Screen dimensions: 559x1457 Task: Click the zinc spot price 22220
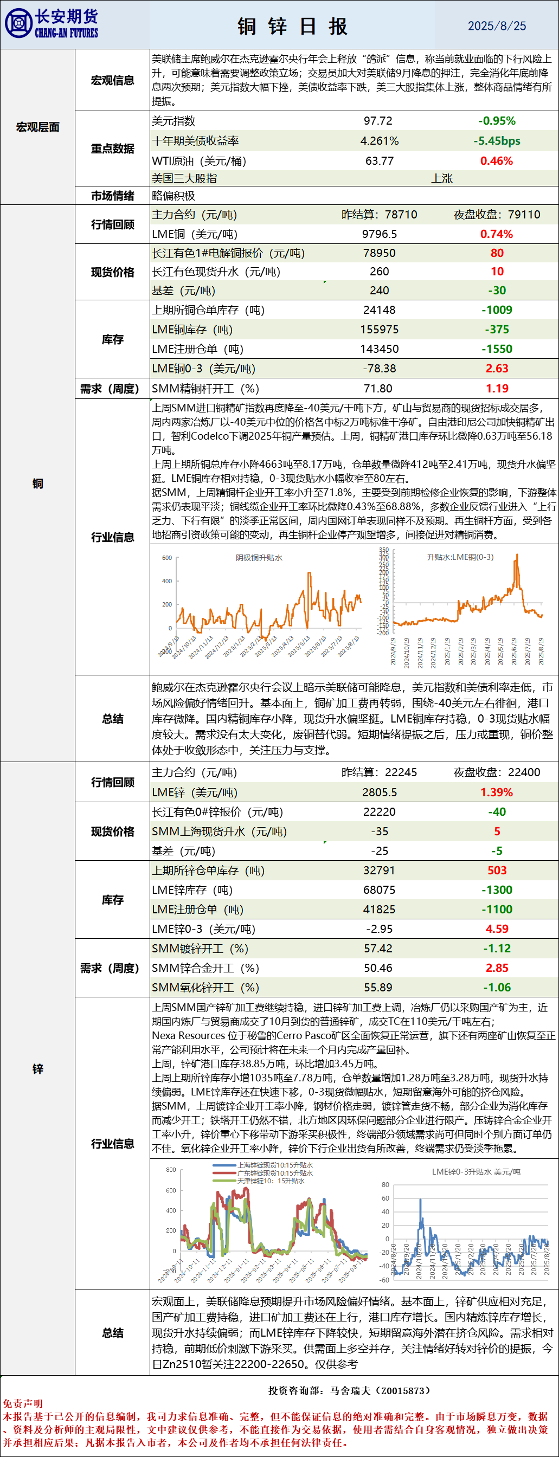[379, 811]
